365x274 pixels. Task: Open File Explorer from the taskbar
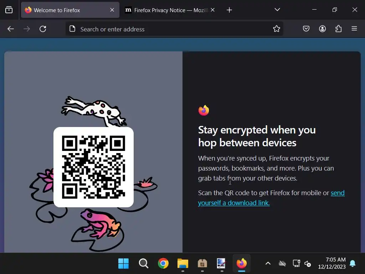point(183,264)
